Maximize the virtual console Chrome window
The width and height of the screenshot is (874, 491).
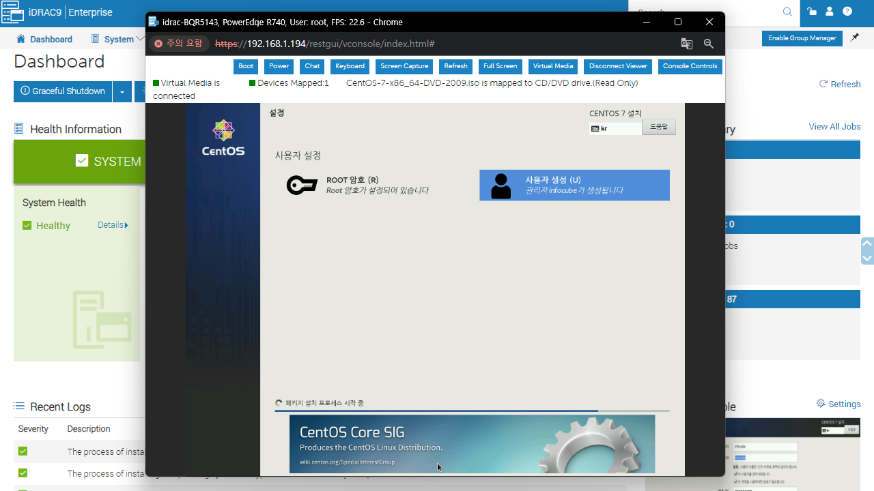pyautogui.click(x=677, y=22)
